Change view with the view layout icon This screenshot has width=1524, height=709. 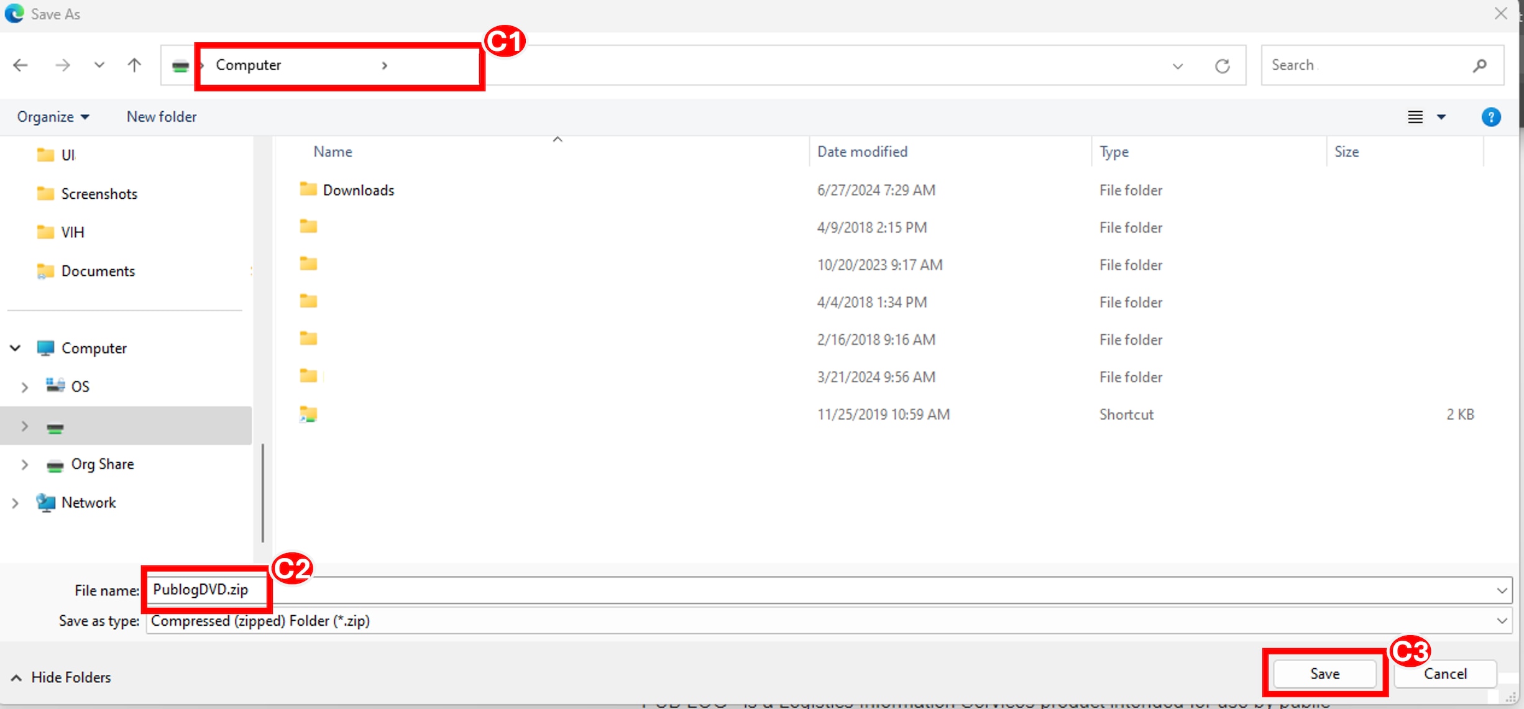tap(1415, 117)
